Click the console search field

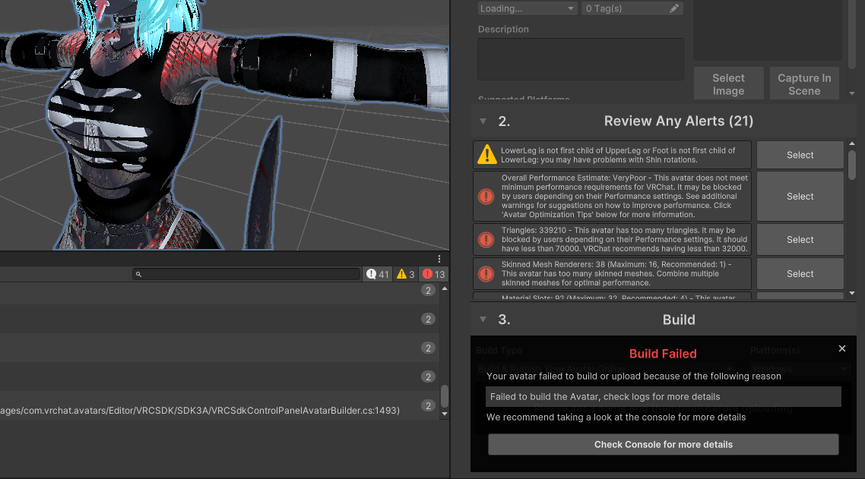[x=246, y=274]
